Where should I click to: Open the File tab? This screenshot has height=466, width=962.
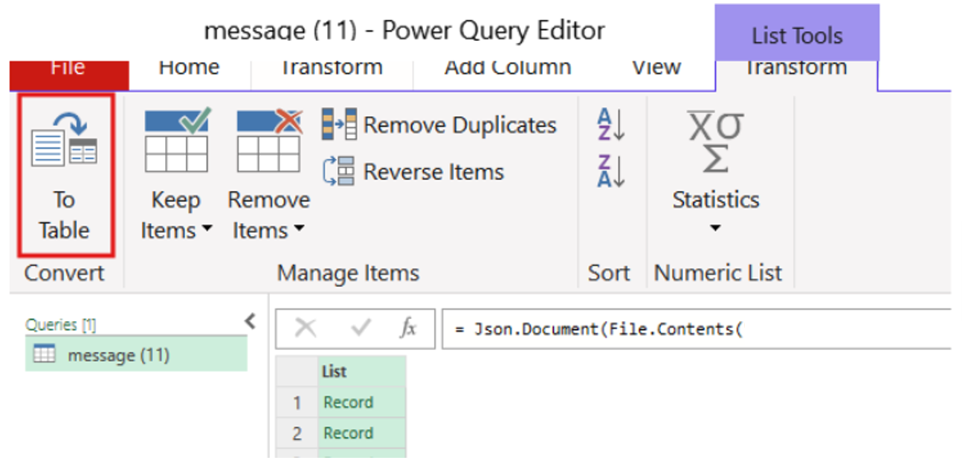(69, 68)
